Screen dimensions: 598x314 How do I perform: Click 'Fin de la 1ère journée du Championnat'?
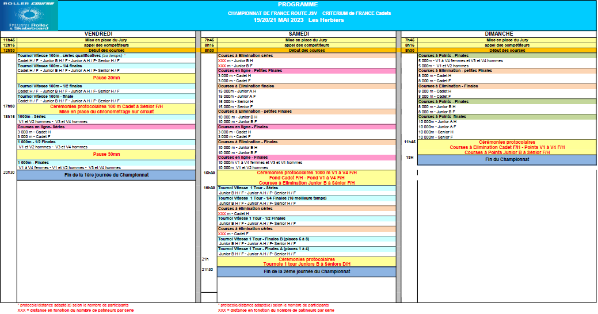[x=106, y=175]
